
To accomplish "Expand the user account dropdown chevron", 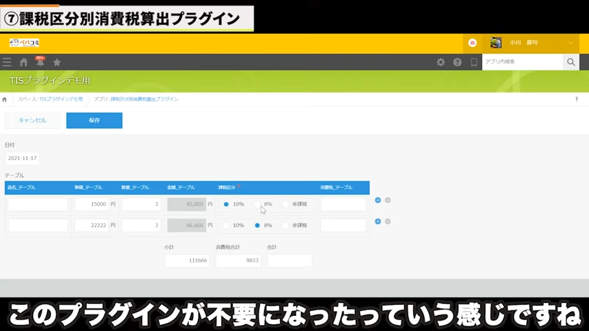I will pyautogui.click(x=571, y=43).
